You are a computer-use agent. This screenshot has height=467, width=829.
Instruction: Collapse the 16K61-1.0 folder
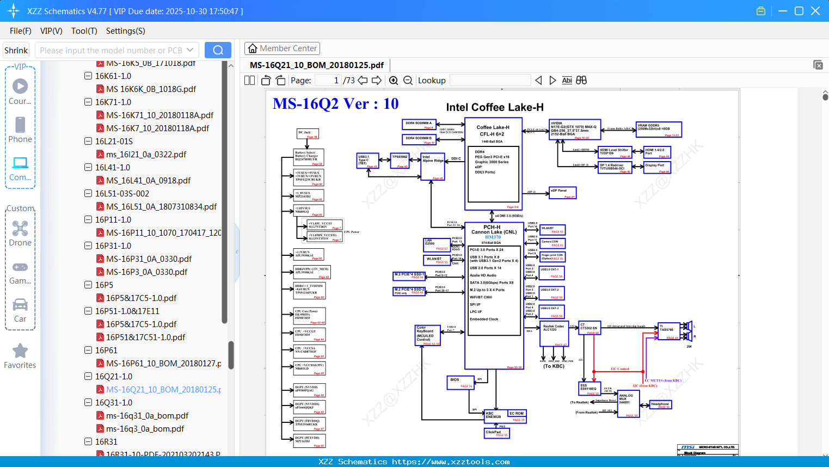(x=88, y=76)
